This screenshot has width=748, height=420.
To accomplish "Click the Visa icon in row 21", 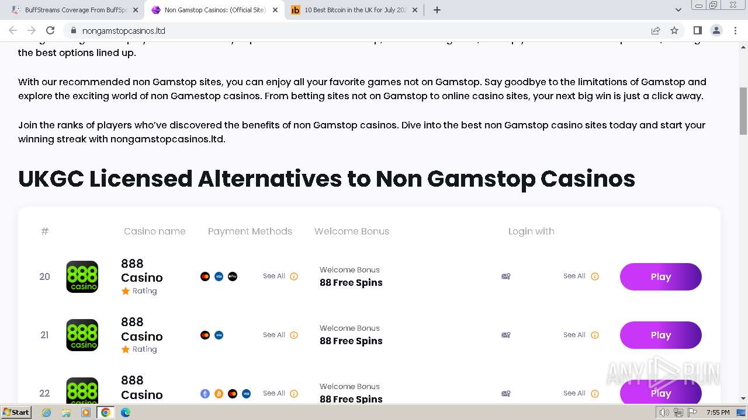I will pyautogui.click(x=219, y=335).
